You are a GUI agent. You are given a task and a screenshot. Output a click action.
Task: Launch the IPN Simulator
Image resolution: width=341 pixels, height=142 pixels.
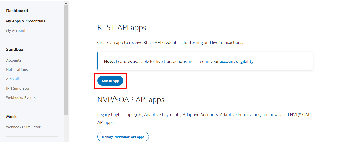coord(18,88)
